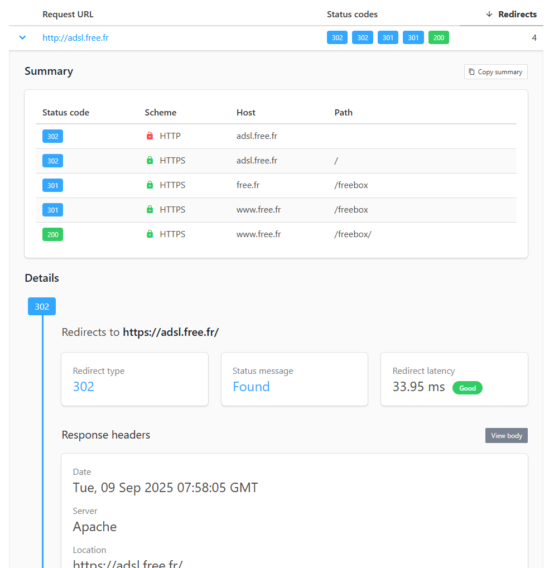Click the green lock icon in the adsl.free.fr HTTPS row
This screenshot has height=568, width=554.
coord(150,161)
